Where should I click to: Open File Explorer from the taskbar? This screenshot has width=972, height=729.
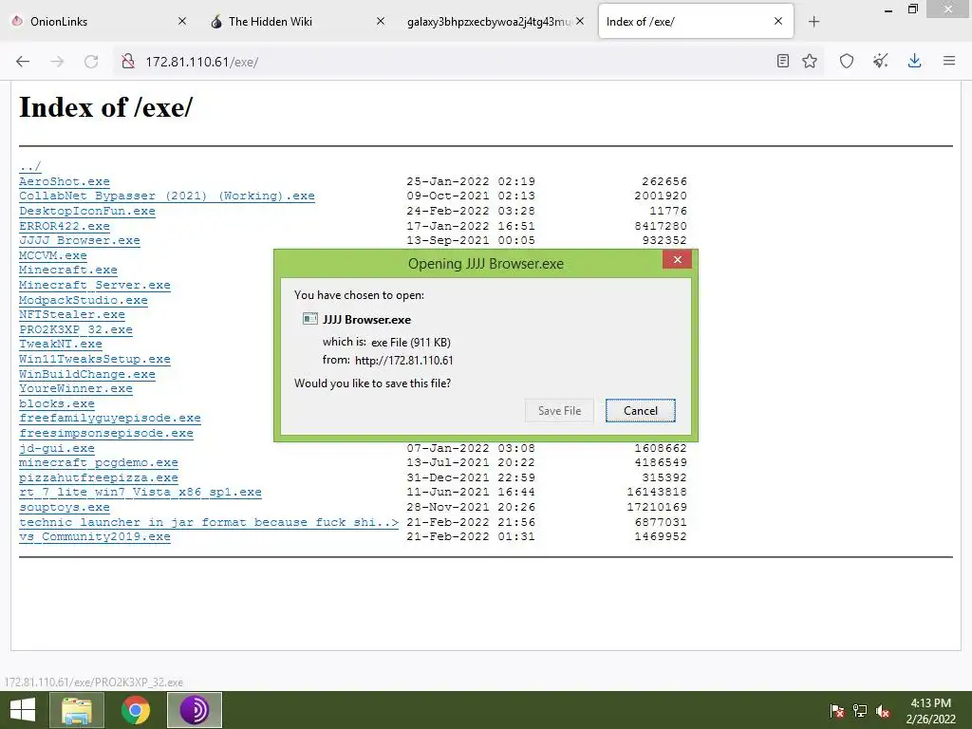pos(76,710)
